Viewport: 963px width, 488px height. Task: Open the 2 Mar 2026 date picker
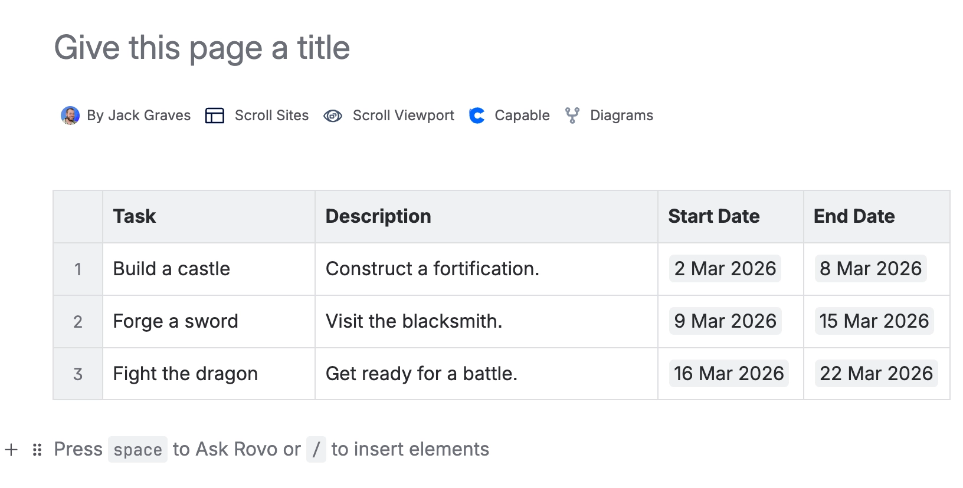(725, 269)
